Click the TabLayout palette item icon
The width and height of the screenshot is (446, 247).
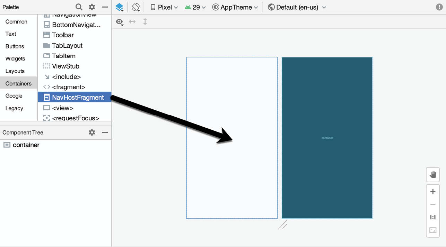pyautogui.click(x=46, y=45)
